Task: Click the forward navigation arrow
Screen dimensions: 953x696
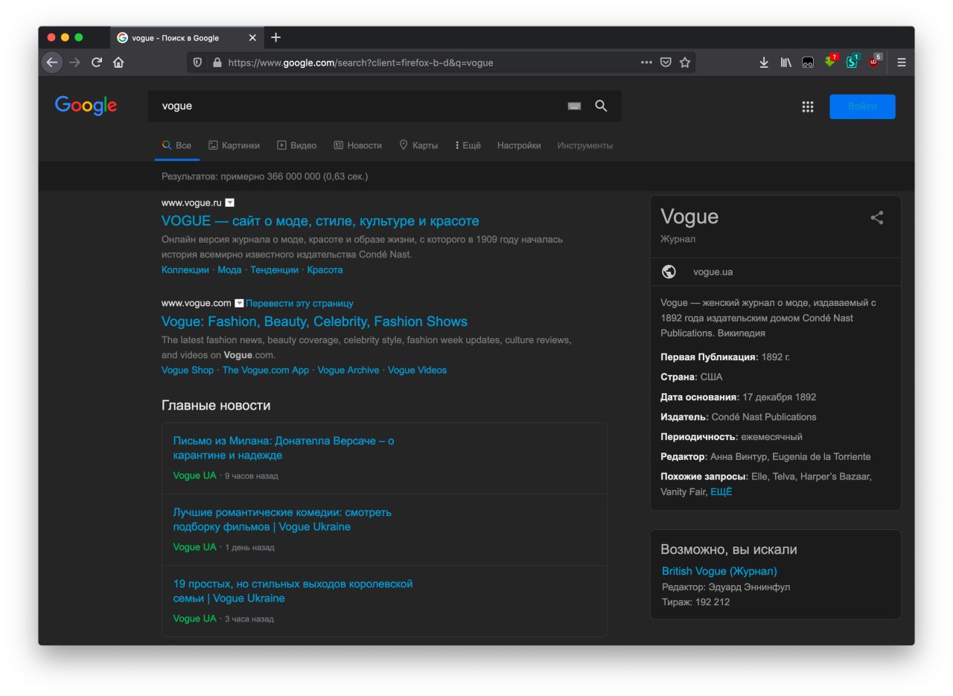Action: pyautogui.click(x=74, y=63)
